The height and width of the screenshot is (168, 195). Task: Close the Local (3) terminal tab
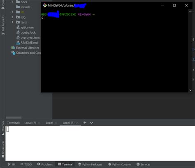(77, 123)
